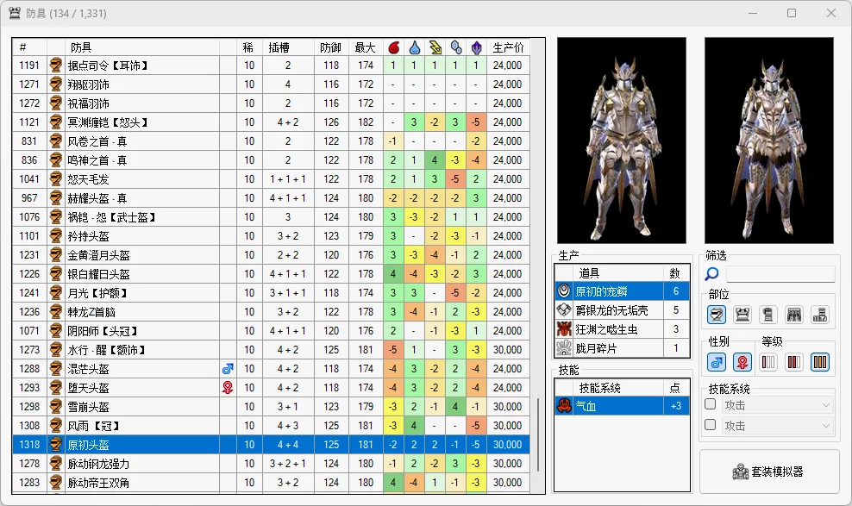The image size is (852, 506).
Task: Click the helmet icon of 雪崩头盔
Action: coord(55,407)
